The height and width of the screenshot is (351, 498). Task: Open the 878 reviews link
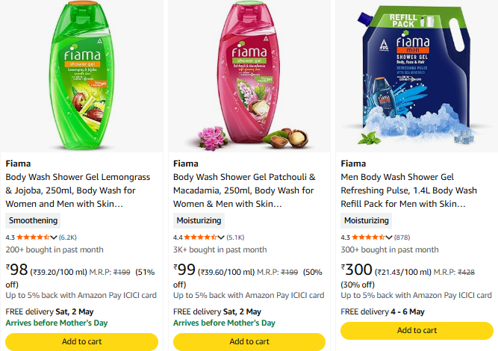tap(402, 237)
